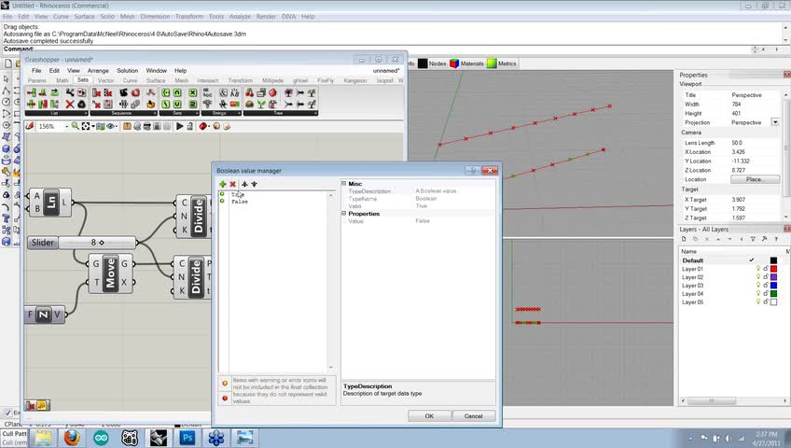This screenshot has width=791, height=448.
Task: Expand the Sequence panel with plus
Action: (x=154, y=113)
